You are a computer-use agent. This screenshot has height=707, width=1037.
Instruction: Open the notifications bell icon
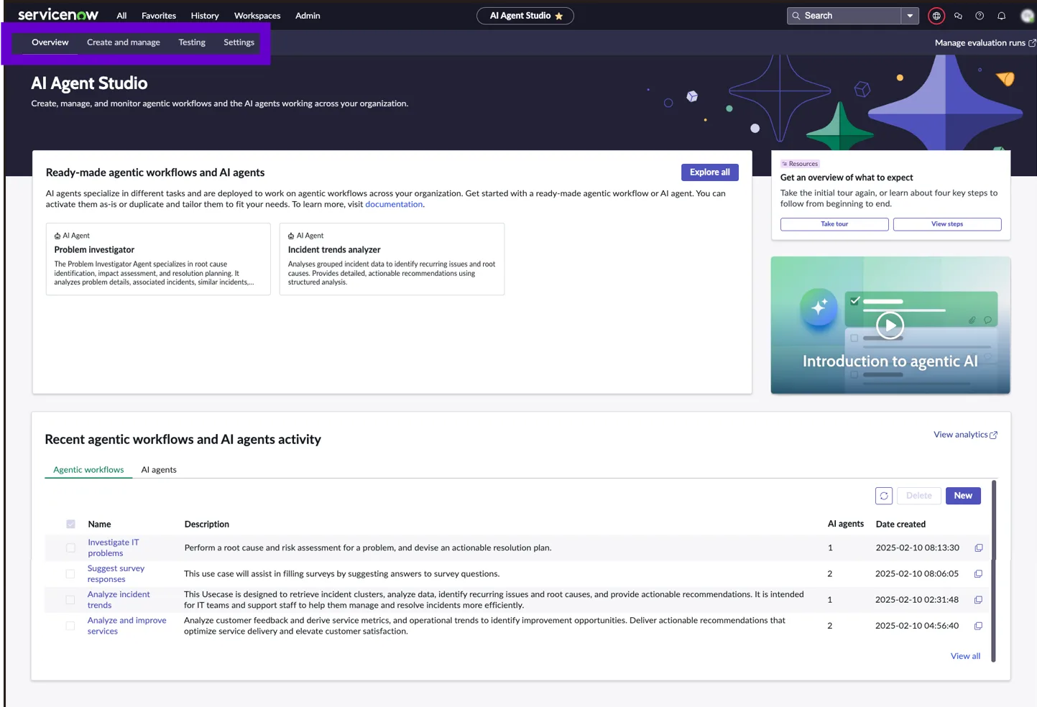[1001, 16]
